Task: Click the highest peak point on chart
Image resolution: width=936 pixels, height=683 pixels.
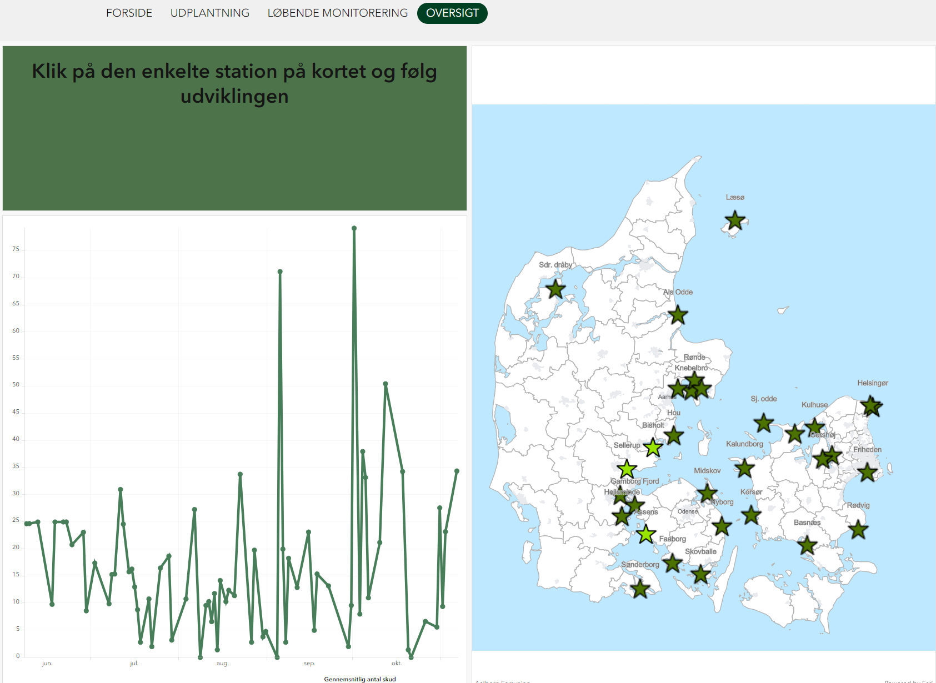Action: point(354,228)
